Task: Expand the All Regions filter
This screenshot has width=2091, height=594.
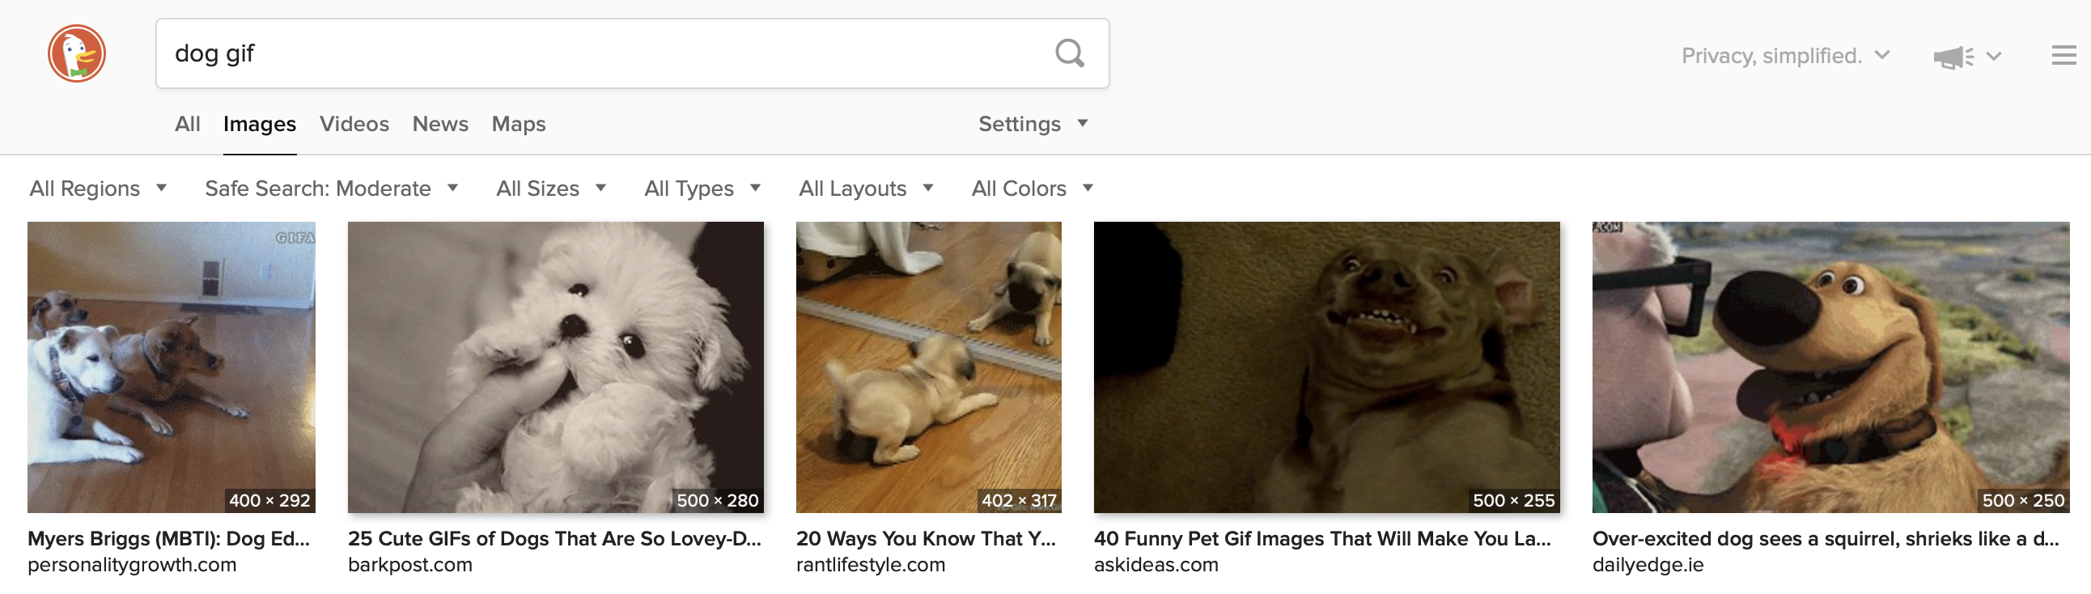Action: pos(97,189)
